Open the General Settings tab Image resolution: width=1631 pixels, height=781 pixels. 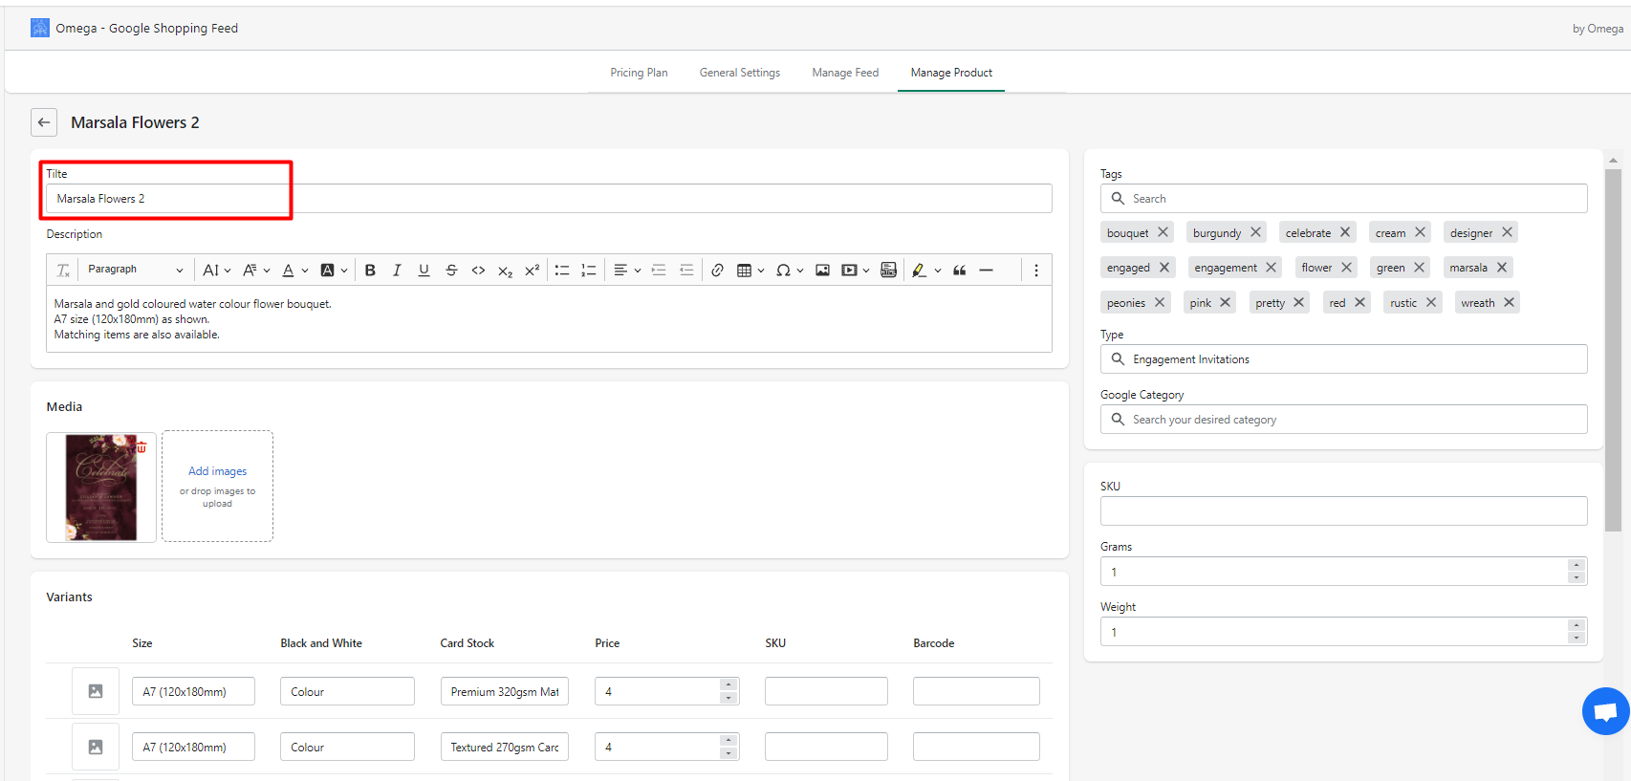pos(740,73)
